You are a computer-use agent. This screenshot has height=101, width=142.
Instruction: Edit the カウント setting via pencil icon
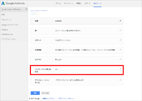(x=120, y=40)
